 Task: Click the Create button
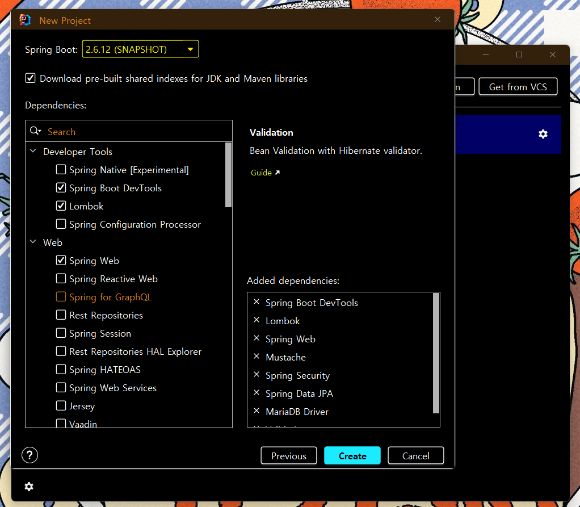click(x=352, y=455)
